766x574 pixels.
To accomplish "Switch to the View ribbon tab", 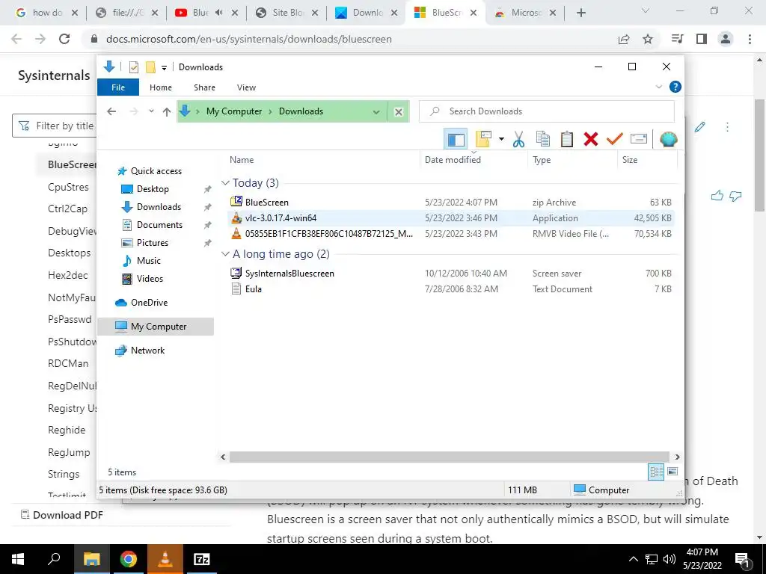I will pyautogui.click(x=246, y=87).
